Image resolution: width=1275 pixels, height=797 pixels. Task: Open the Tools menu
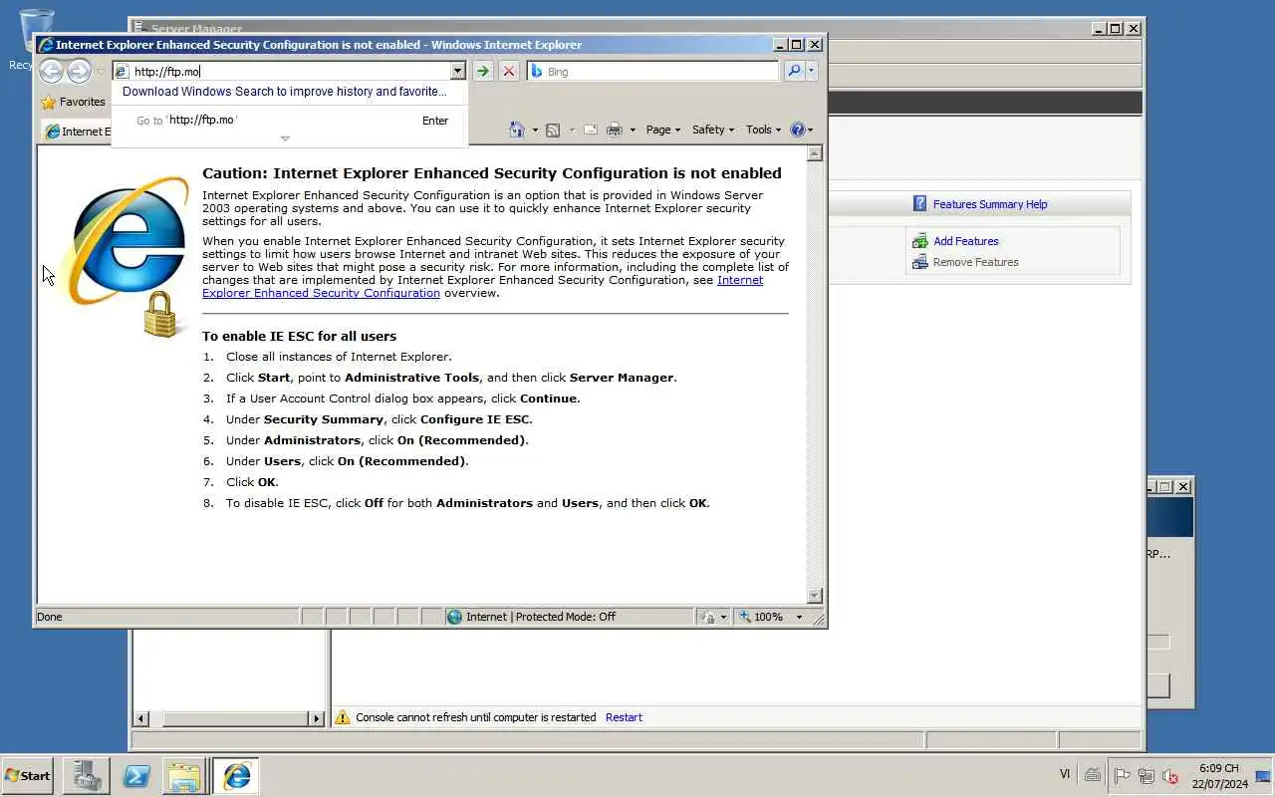[x=764, y=130]
